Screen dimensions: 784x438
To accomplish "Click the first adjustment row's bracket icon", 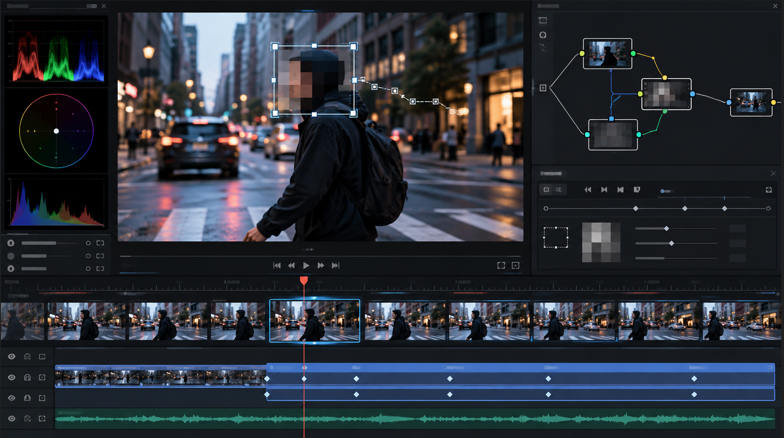I will point(100,243).
